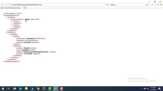Select the StudentsAndTeachers.xml browser tab
Screen dimensions: 163x91
pyautogui.click(x=12, y=8)
